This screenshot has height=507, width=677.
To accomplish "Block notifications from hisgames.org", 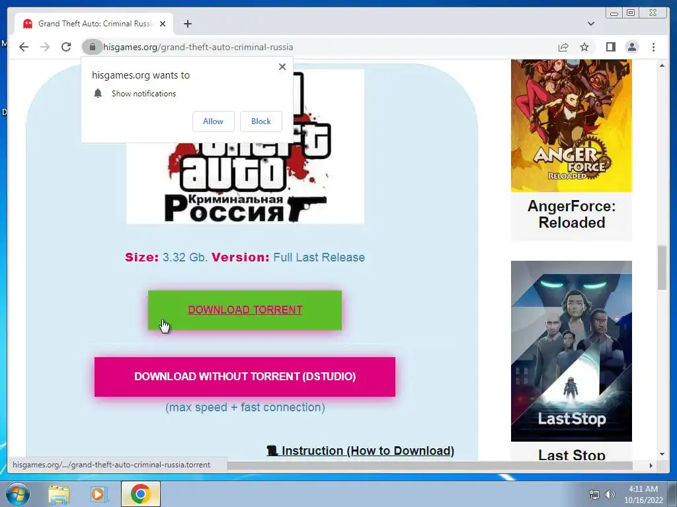I will [260, 121].
